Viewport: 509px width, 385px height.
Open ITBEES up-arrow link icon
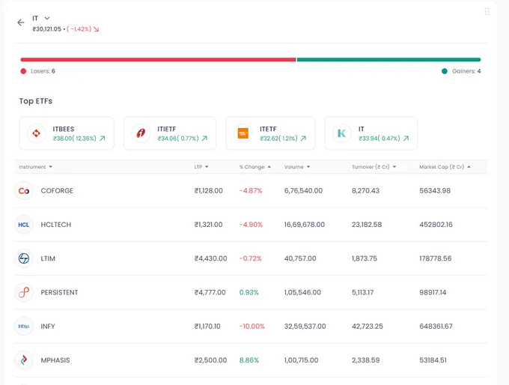[103, 139]
